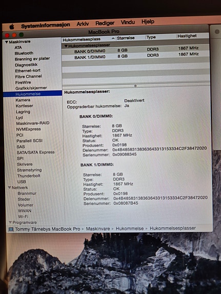Sort by the Hastighet column header
Viewport: 221px width, 294px height.
coord(187,36)
